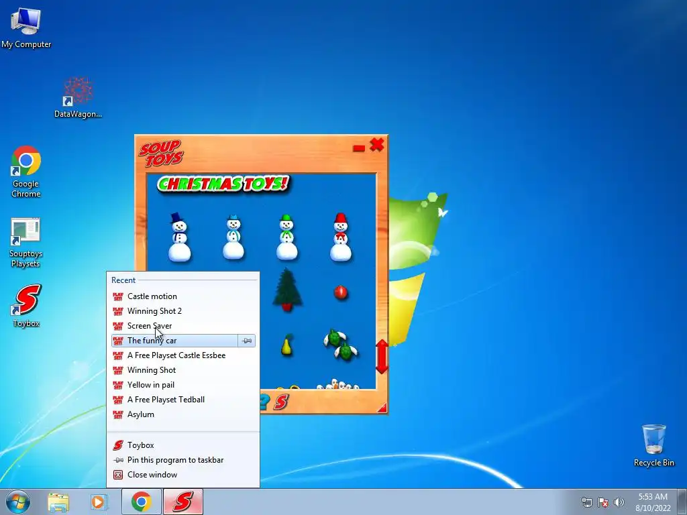This screenshot has width=687, height=515.
Task: Pick the red hat snowman toy
Action: pyautogui.click(x=340, y=237)
